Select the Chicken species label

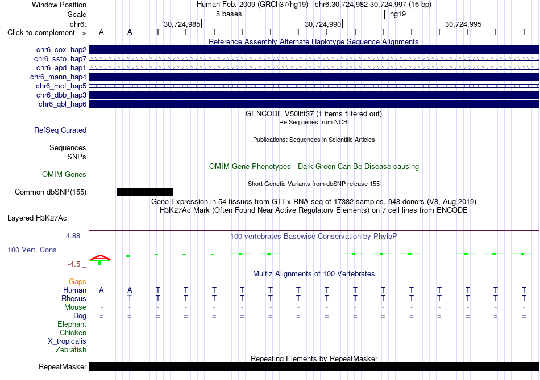73,332
